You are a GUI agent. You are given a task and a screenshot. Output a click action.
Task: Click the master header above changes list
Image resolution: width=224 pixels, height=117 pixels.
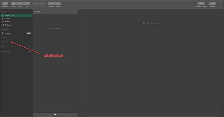(x=37, y=11)
